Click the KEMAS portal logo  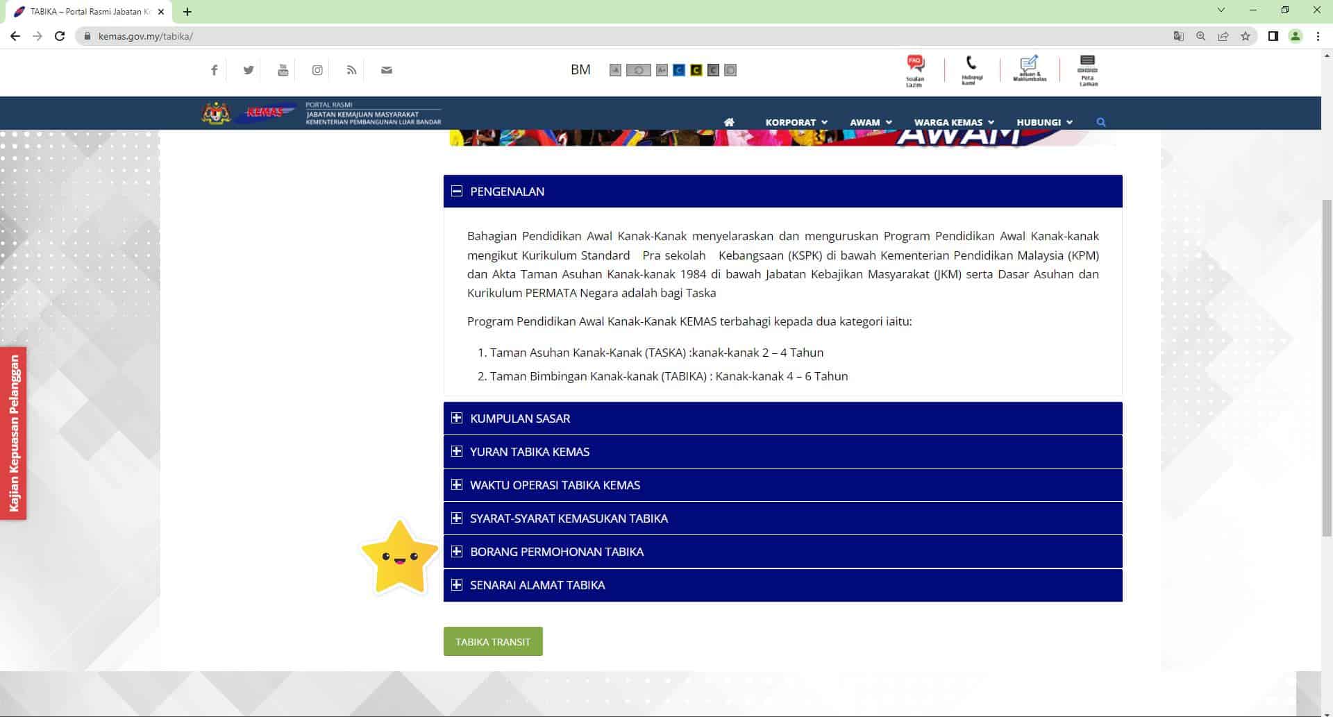tap(321, 113)
